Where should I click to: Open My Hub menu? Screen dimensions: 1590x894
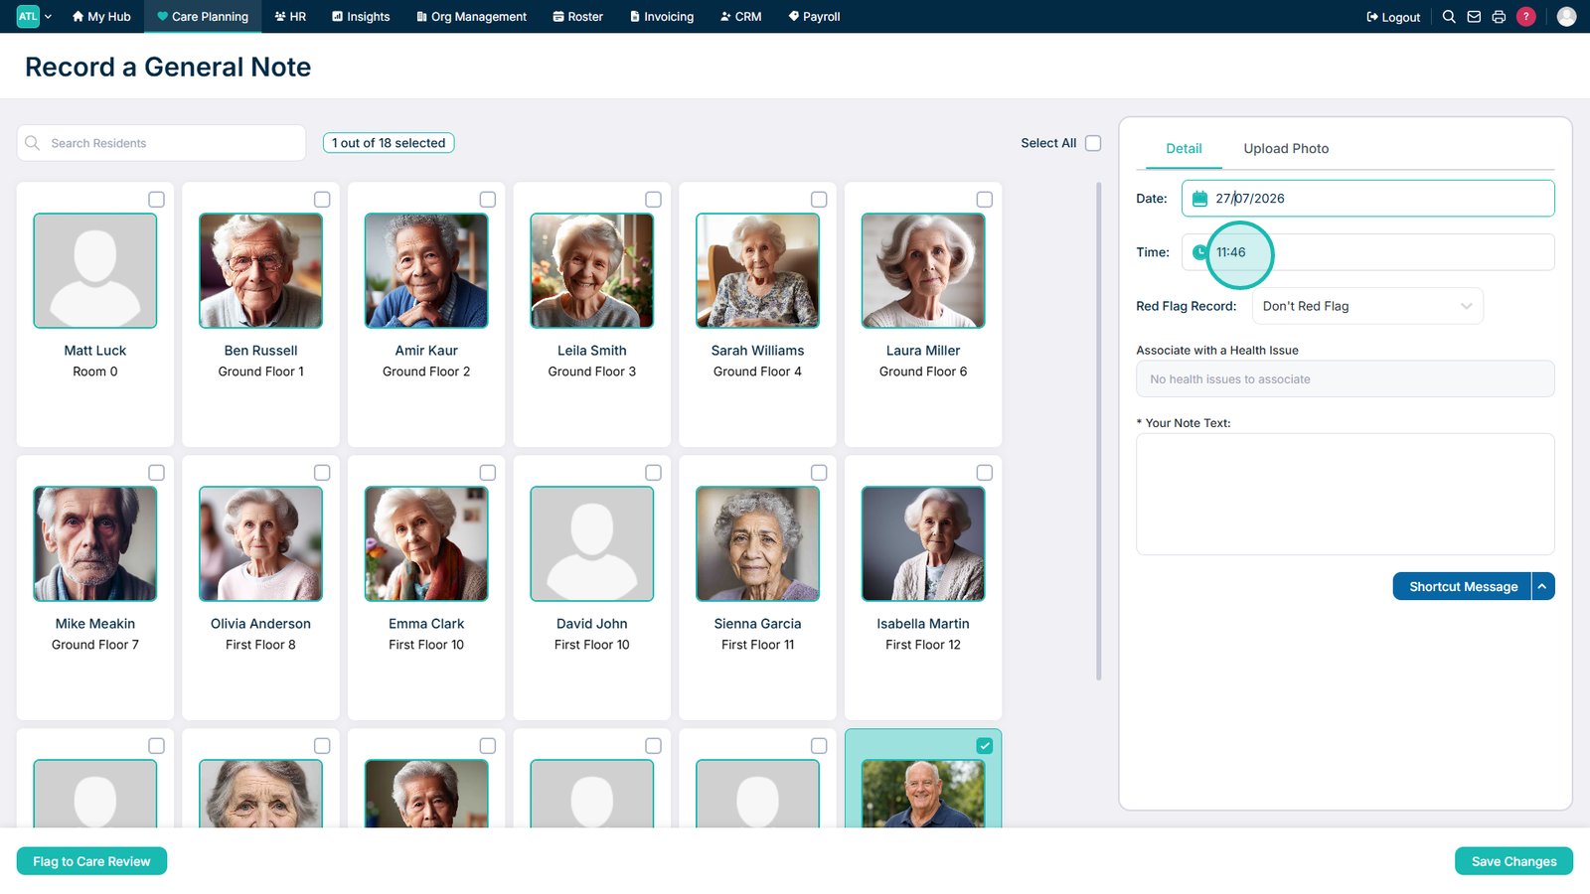pyautogui.click(x=101, y=17)
